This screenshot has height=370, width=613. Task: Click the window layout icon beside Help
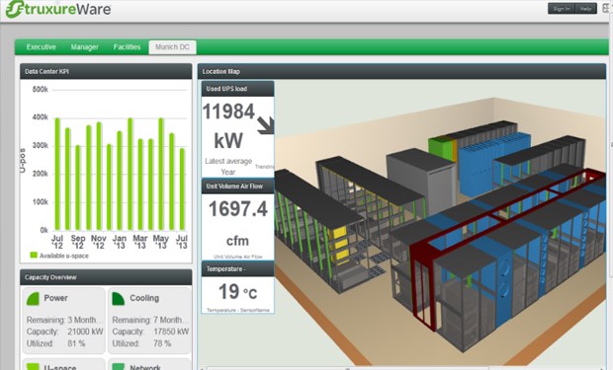coord(607,9)
